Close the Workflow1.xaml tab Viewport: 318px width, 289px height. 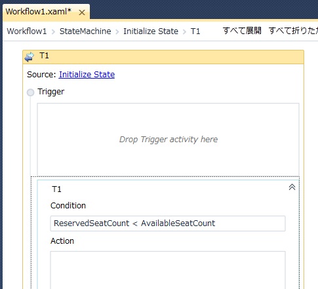pos(82,12)
